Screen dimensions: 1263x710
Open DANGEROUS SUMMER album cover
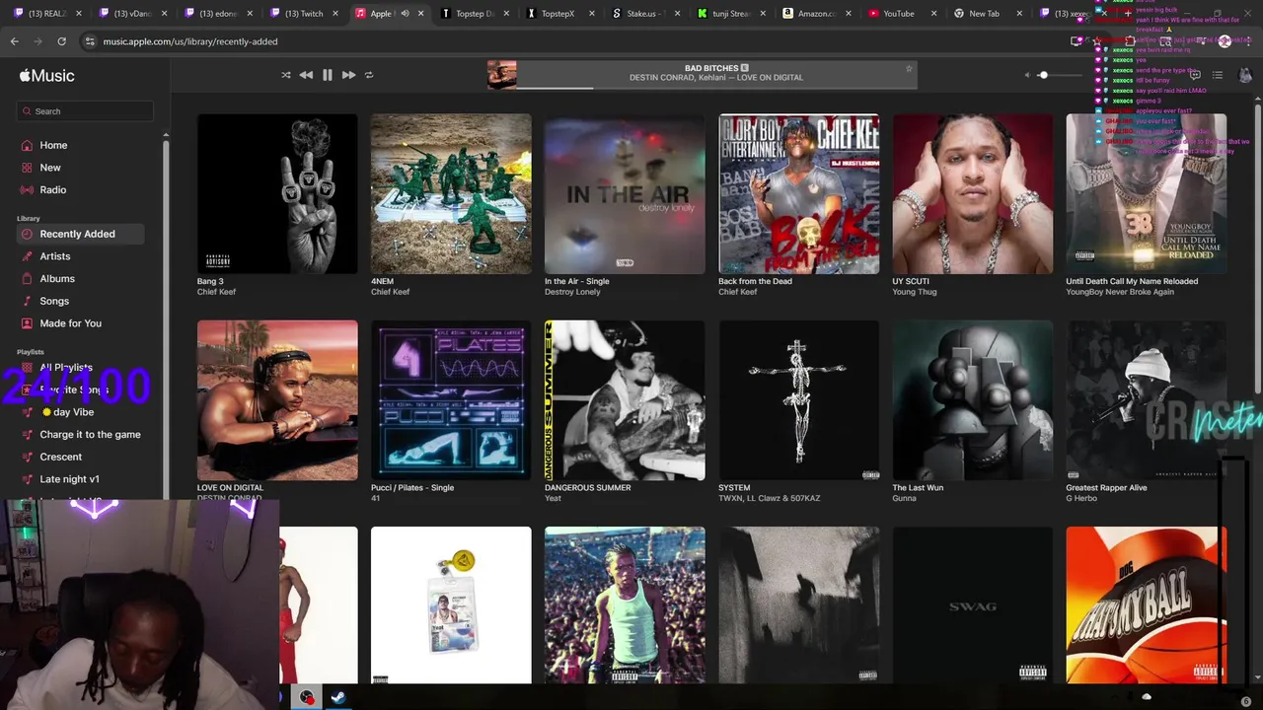pos(625,400)
